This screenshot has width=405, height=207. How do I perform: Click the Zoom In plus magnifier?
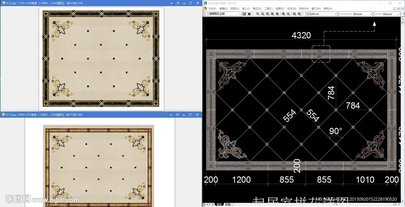(283, 14)
